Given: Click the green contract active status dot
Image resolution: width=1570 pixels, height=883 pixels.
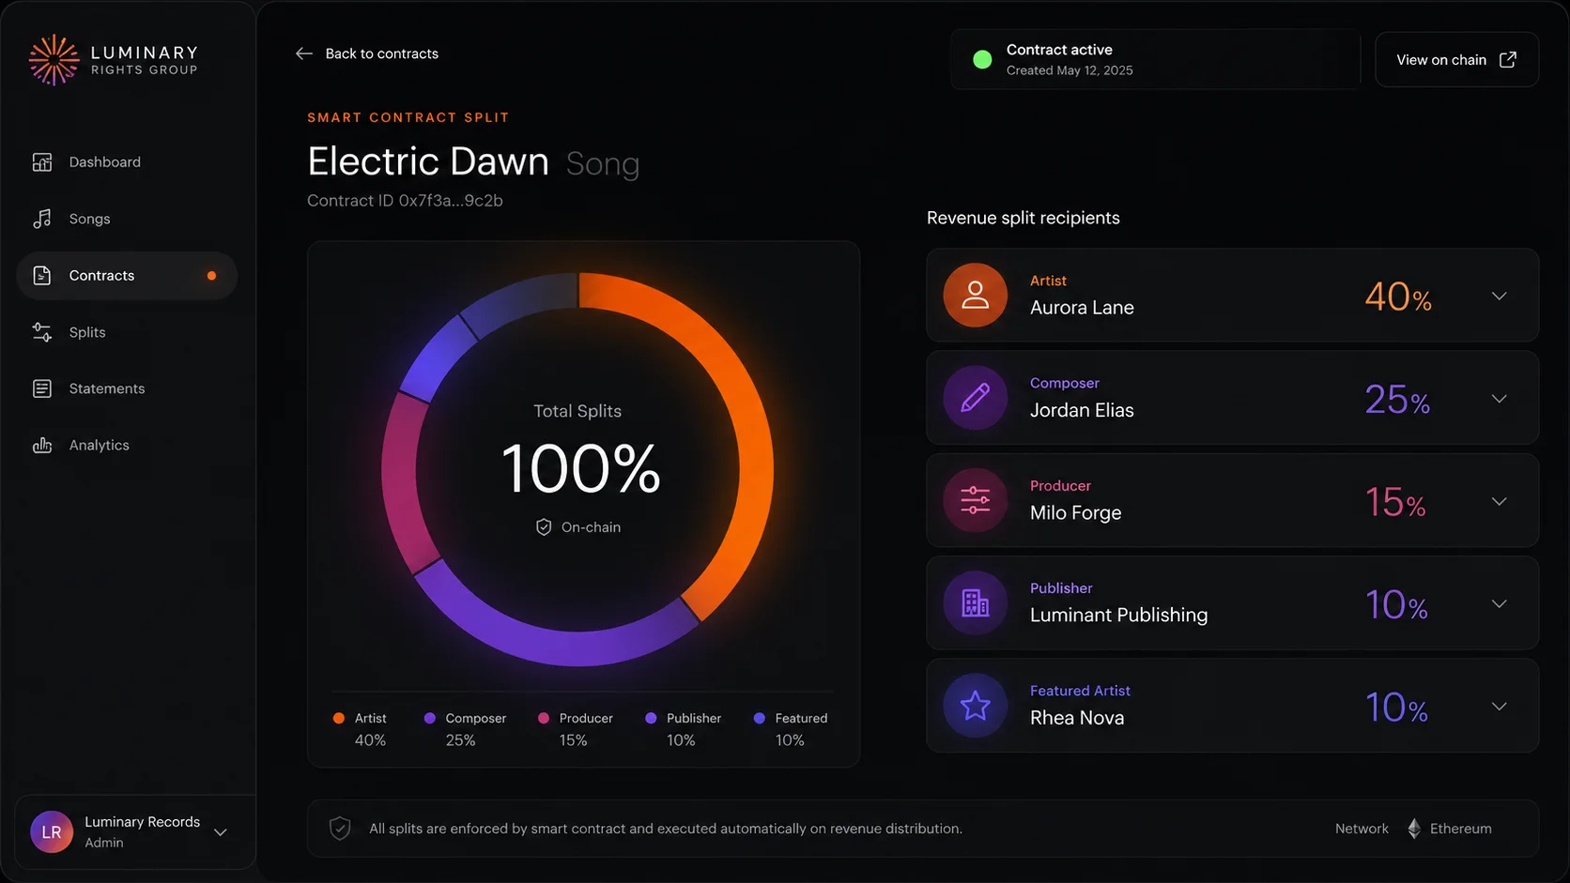Looking at the screenshot, I should 982,60.
